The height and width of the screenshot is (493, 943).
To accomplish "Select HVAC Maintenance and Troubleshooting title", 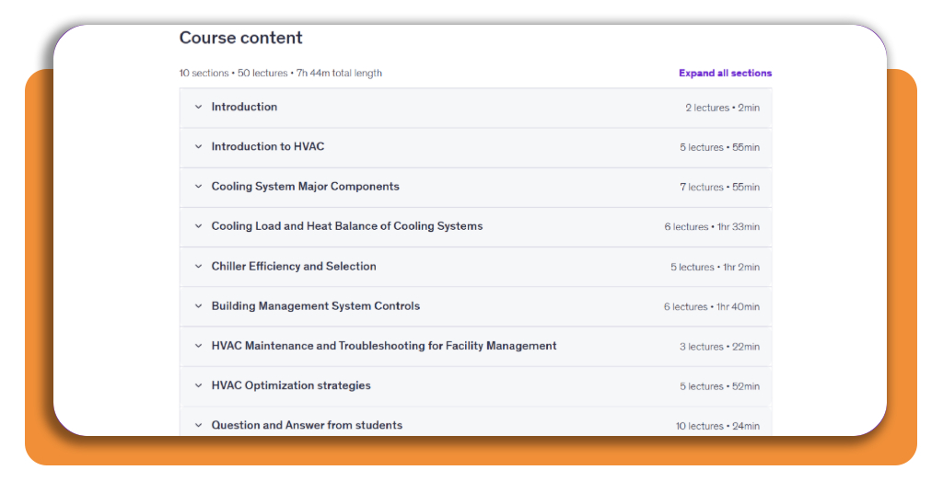I will pos(384,346).
